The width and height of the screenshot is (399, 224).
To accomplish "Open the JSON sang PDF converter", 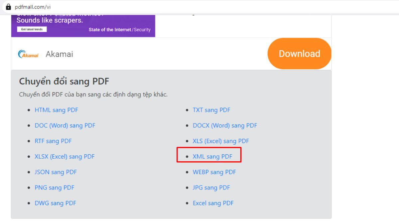I will [x=55, y=172].
